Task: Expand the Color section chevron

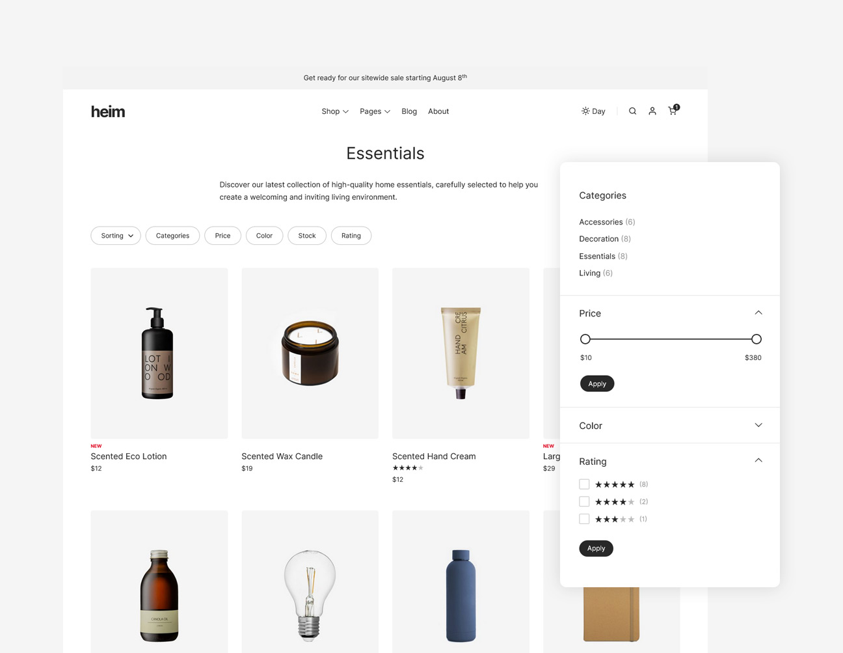Action: point(758,425)
